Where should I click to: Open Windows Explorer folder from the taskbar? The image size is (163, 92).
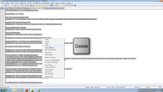[x=15, y=90]
